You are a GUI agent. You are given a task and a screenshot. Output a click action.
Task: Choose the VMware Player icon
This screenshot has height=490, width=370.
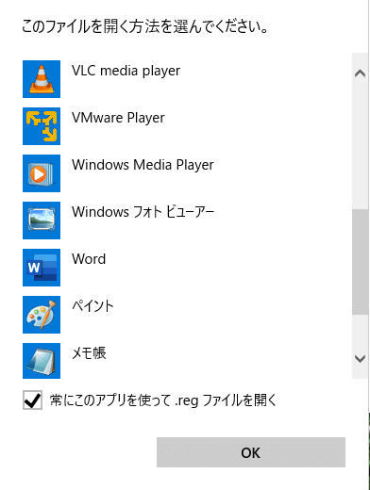tap(42, 126)
